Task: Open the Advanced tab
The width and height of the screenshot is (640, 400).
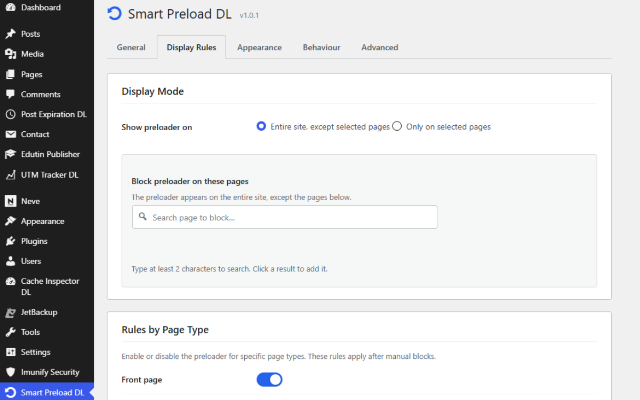Action: 380,47
